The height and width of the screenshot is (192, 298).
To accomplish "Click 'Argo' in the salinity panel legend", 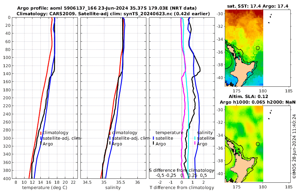I will 117,144.
